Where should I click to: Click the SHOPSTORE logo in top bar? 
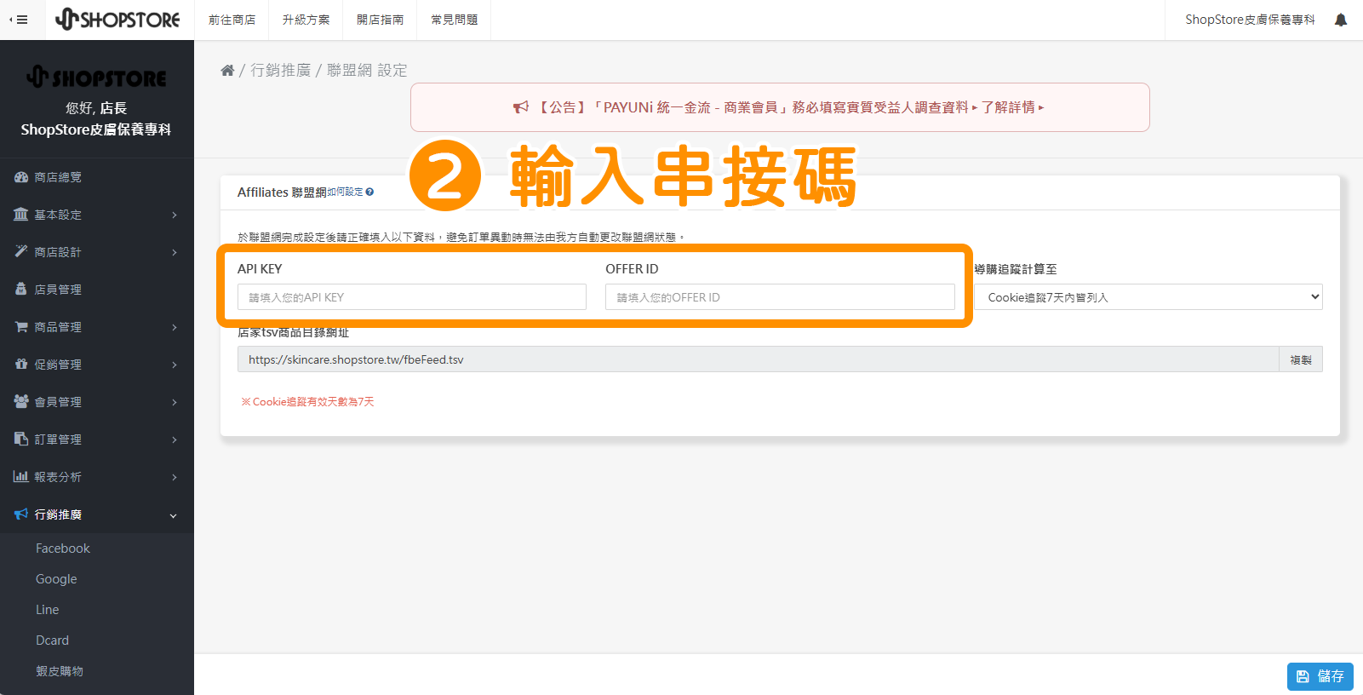point(117,20)
